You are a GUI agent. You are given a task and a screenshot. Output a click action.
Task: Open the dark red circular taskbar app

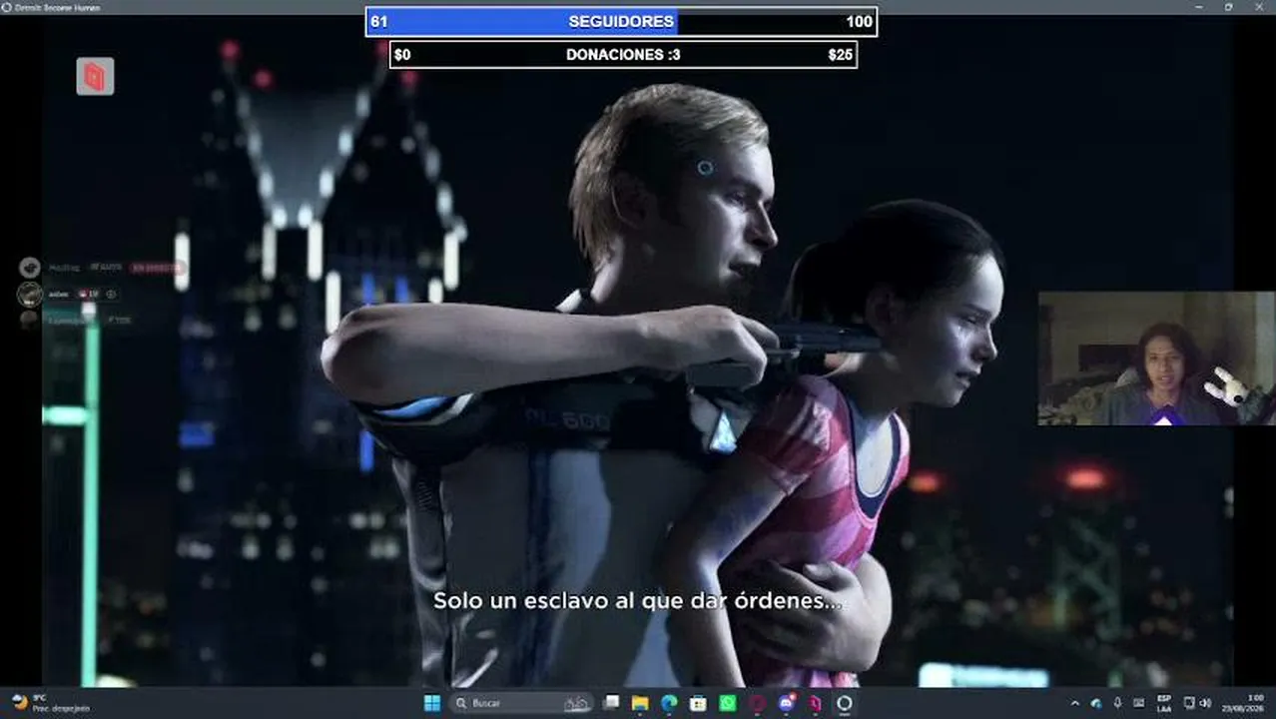pos(757,703)
